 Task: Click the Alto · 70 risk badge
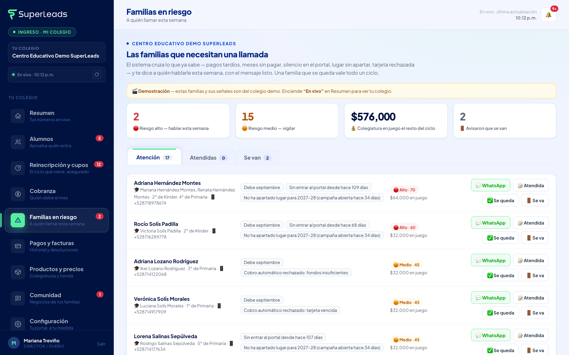[x=404, y=190]
